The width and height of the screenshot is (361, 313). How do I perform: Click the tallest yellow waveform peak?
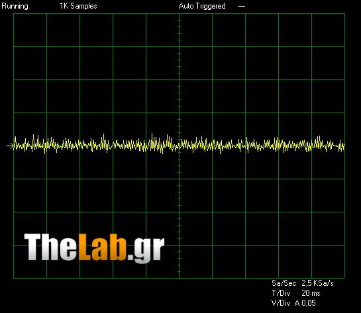pos(152,134)
